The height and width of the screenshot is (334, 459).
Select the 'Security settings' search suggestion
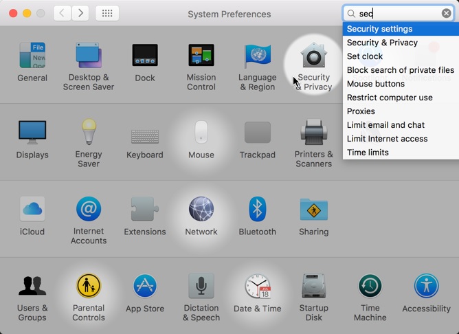click(401, 29)
